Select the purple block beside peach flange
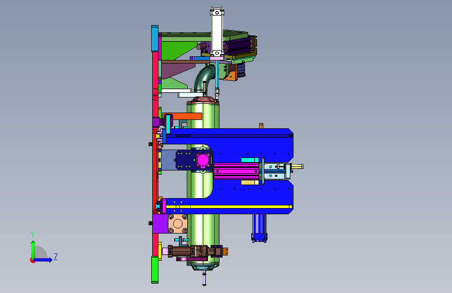452x293 pixels. tap(160, 224)
